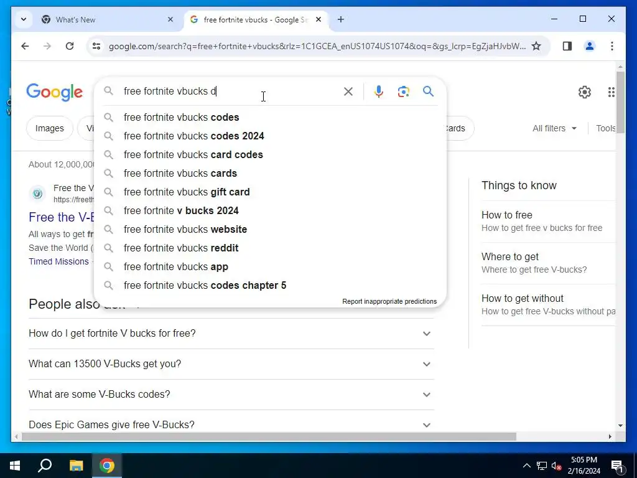Click the scroll-down arrow on the page scrollbar
The height and width of the screenshot is (478, 637).
620,426
